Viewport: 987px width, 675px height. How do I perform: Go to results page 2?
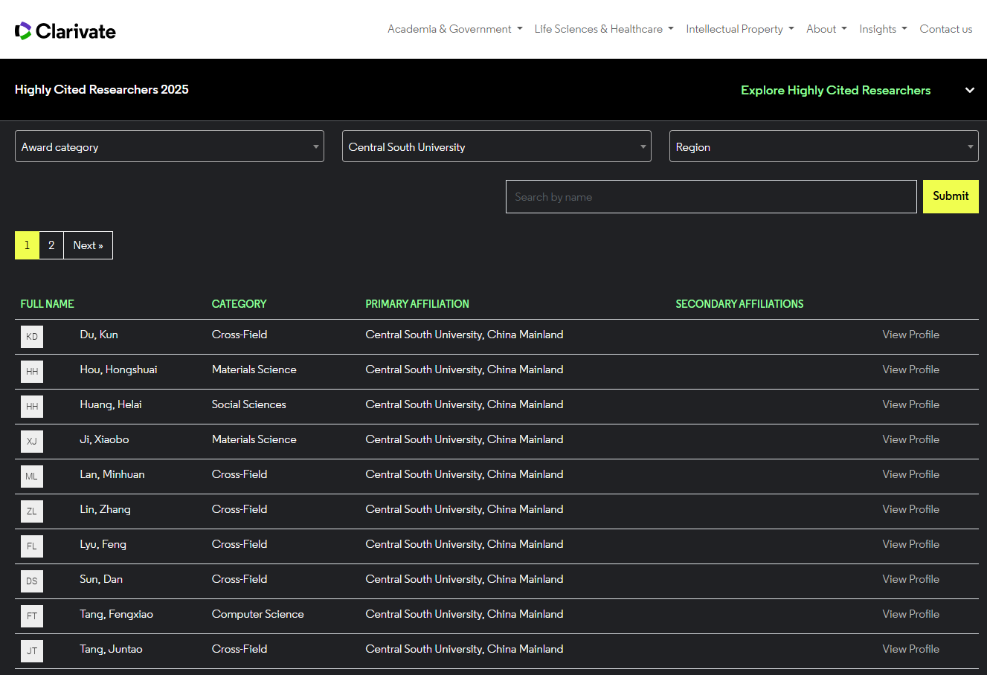[51, 245]
